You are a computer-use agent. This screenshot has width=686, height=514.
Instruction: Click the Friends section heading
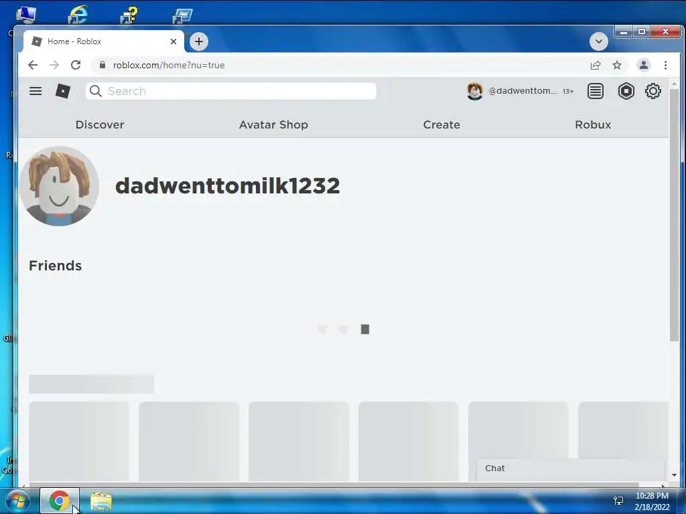[55, 266]
